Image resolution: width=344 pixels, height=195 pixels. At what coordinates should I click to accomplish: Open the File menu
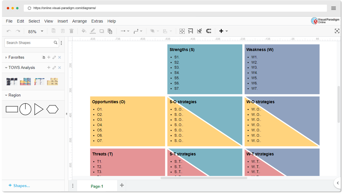[x=9, y=21]
